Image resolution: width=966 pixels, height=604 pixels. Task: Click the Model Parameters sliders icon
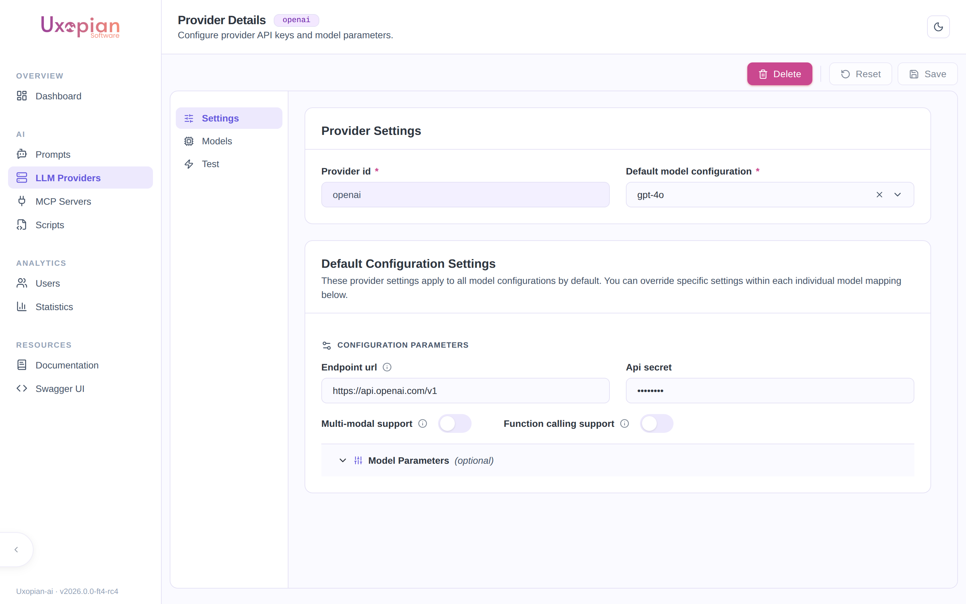pyautogui.click(x=358, y=461)
